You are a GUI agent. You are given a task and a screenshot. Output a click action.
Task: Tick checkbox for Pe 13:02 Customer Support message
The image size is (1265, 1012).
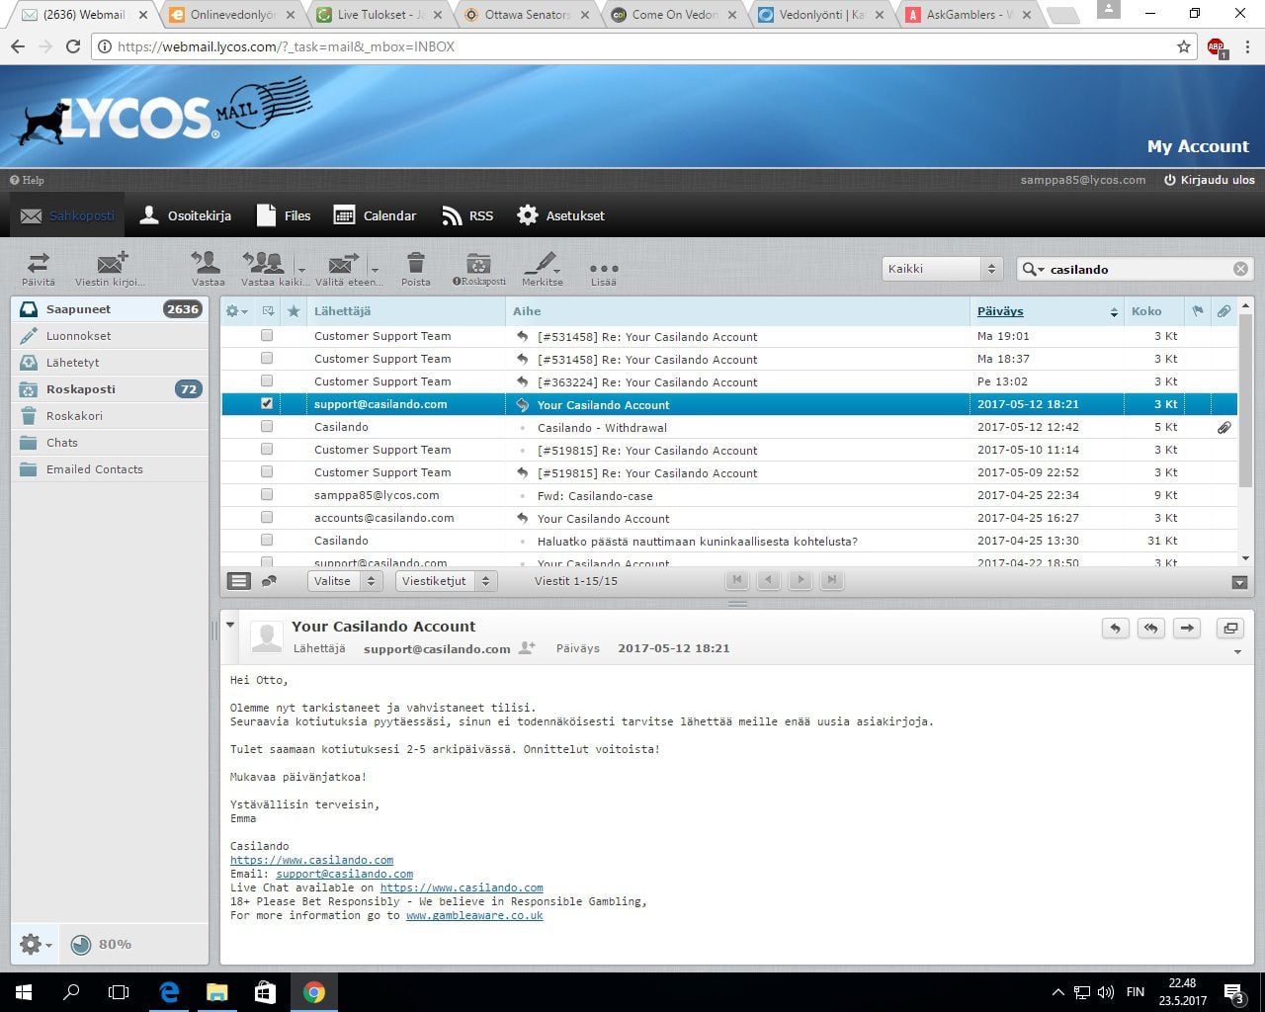267,381
